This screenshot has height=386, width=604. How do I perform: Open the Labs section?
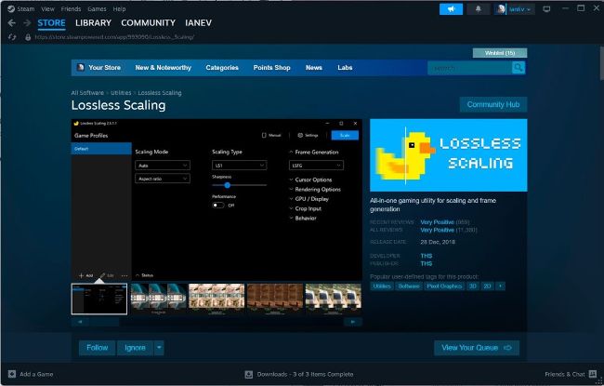tap(345, 68)
